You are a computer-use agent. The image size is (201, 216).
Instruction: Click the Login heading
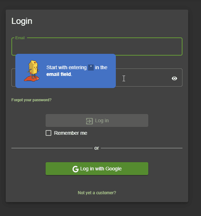(22, 21)
